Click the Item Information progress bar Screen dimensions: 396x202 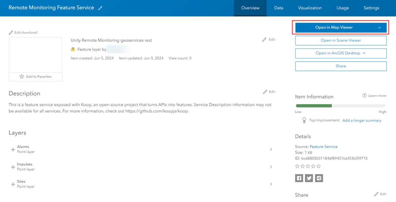click(x=341, y=106)
